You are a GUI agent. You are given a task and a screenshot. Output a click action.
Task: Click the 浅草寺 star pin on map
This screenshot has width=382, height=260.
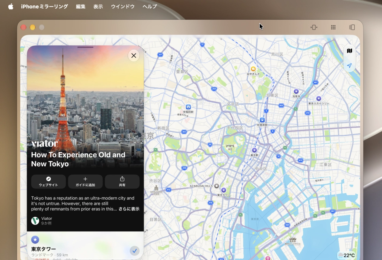pos(296,92)
